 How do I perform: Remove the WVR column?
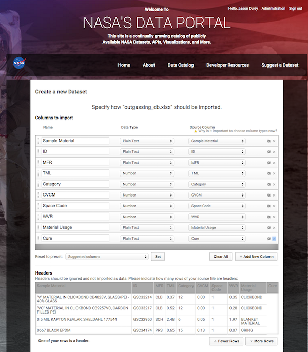point(274,217)
